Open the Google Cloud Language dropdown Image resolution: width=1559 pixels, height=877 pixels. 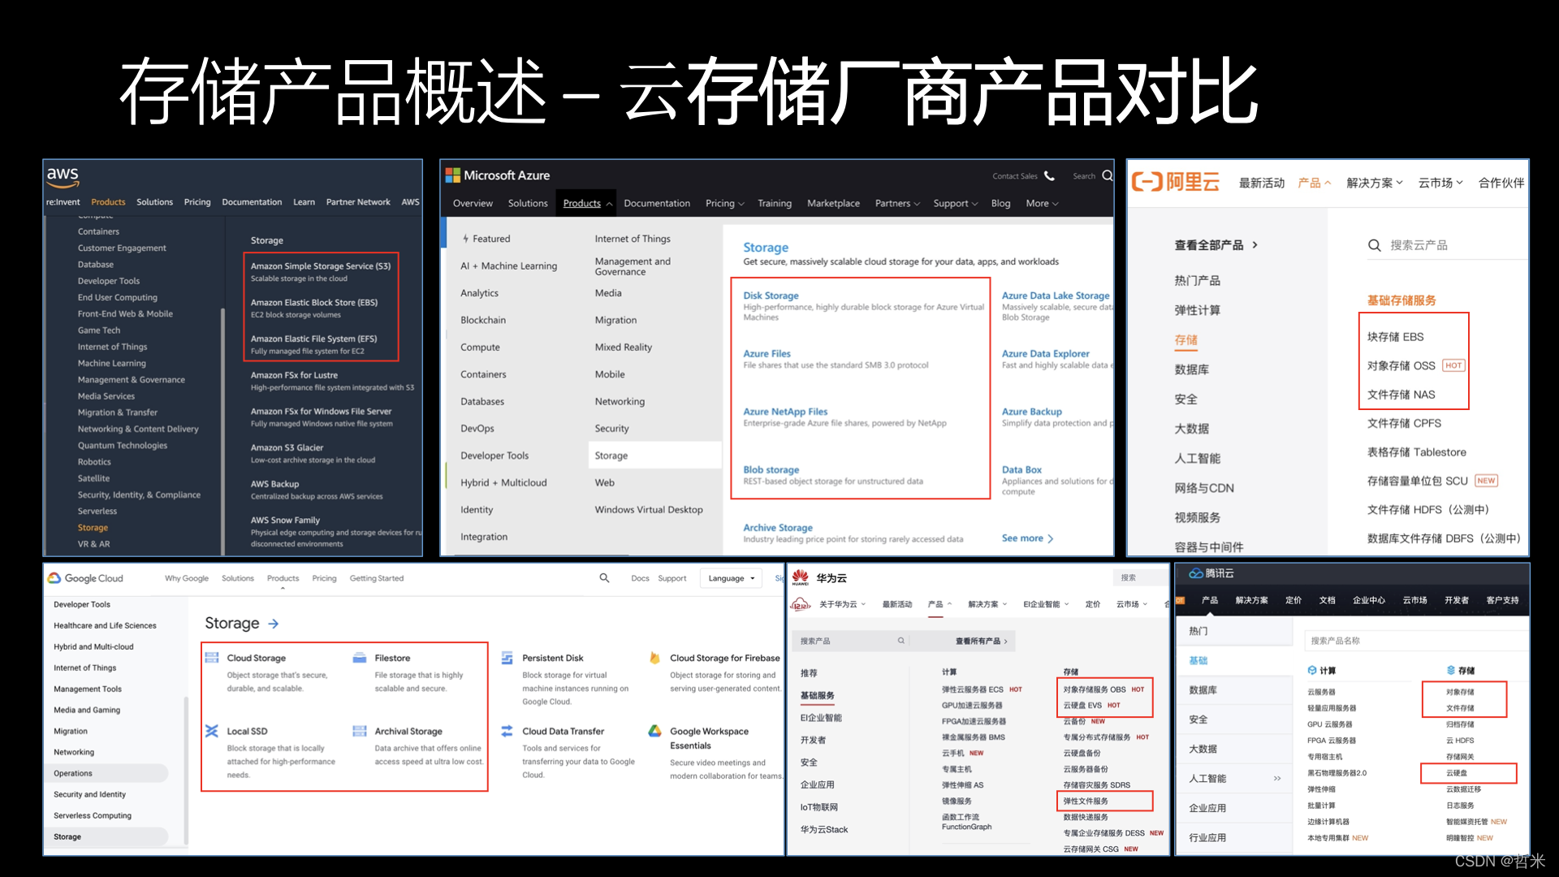[x=732, y=578]
